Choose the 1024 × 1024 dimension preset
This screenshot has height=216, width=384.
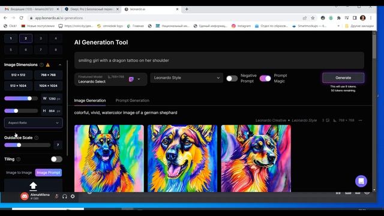(48, 86)
